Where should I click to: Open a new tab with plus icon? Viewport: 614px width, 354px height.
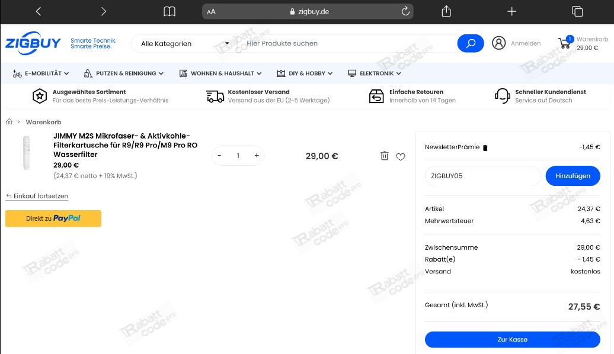[511, 11]
